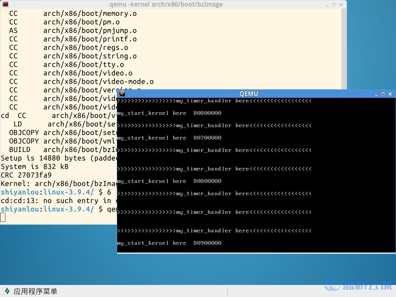Screen dimensions: 396x297
Task: Click the terminal window icon in its title bar
Action: click(x=5, y=4)
